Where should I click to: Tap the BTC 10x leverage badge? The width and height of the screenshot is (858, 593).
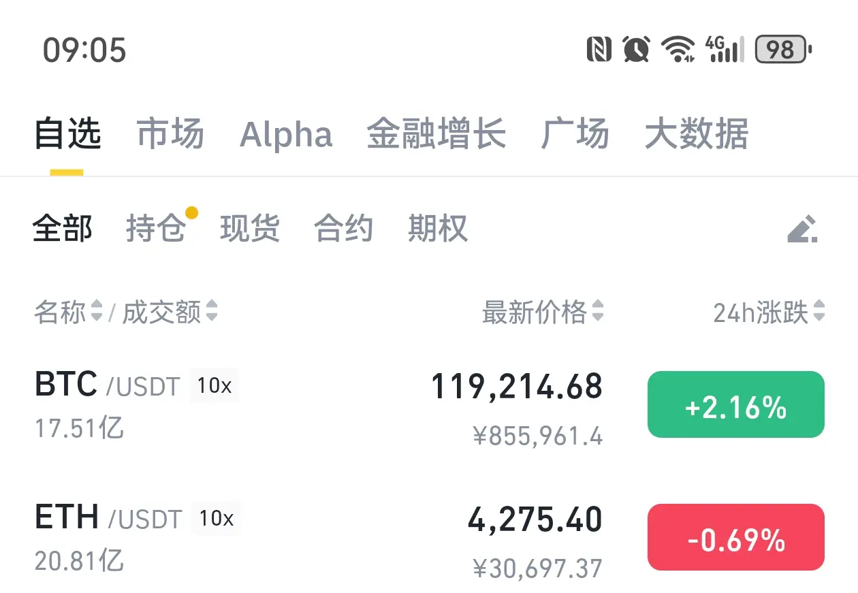[214, 386]
